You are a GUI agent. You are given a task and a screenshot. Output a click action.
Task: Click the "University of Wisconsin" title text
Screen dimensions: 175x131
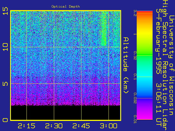click(172, 65)
